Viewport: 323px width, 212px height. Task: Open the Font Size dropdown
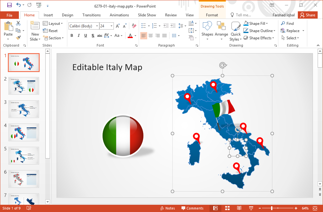point(111,26)
